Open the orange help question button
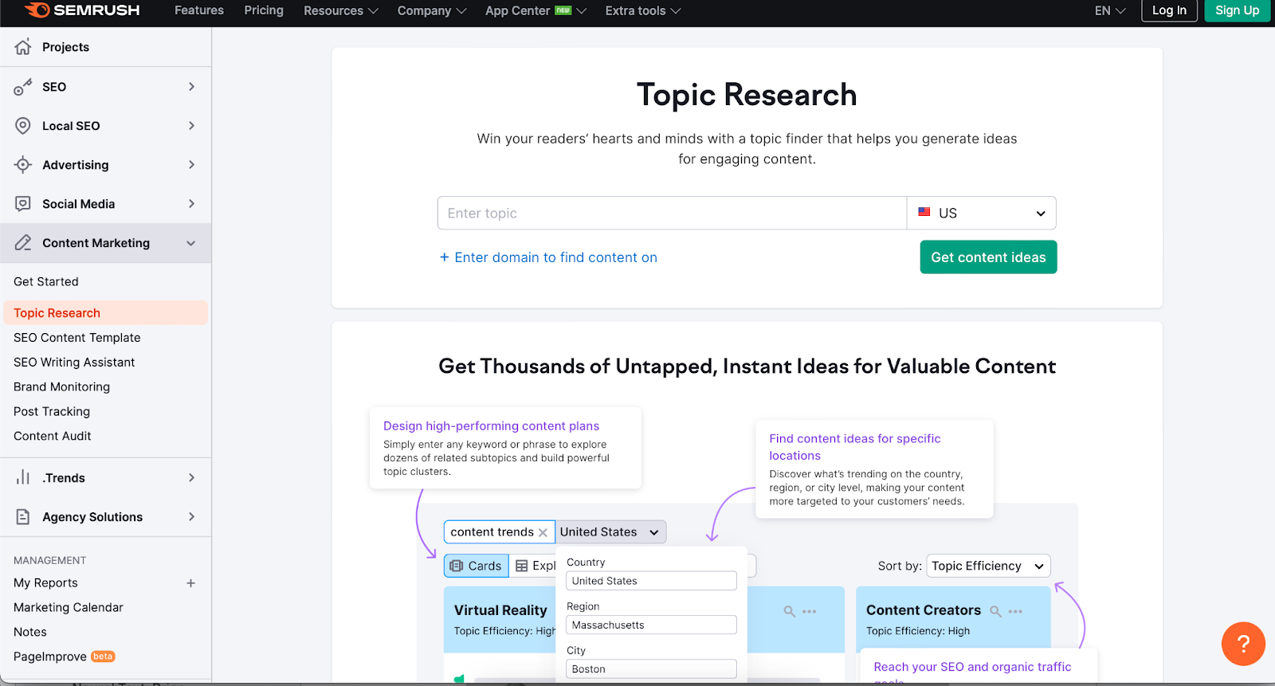Image resolution: width=1275 pixels, height=686 pixels. [1243, 644]
